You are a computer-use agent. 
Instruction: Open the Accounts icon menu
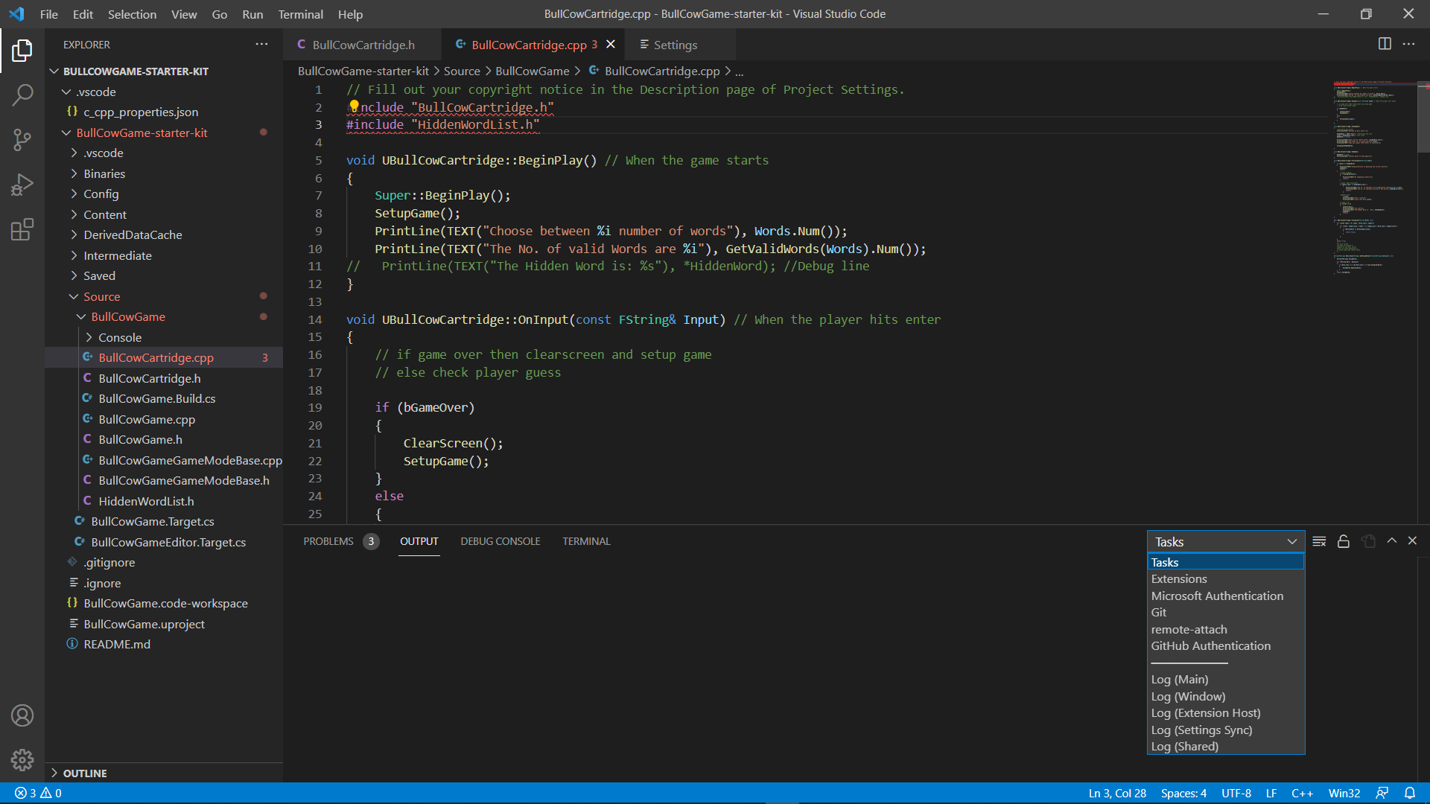point(22,715)
